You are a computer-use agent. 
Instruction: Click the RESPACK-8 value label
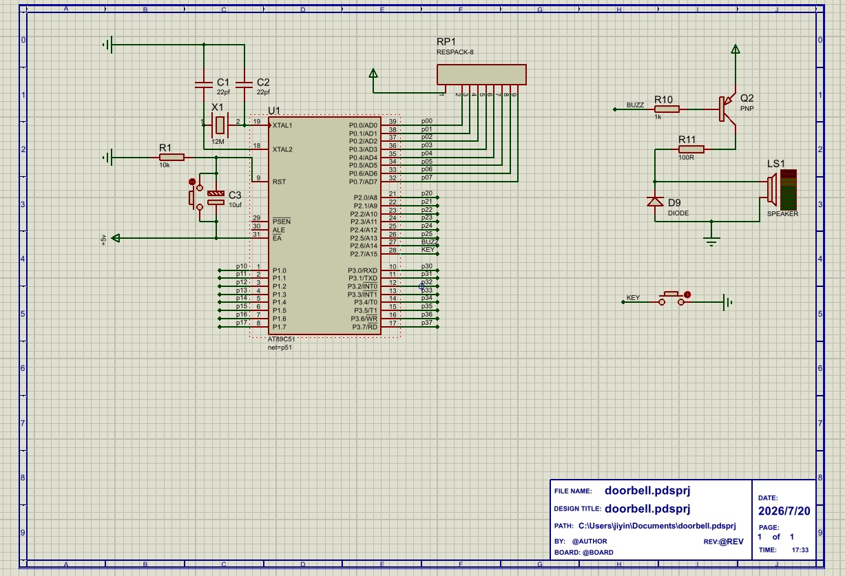point(455,52)
